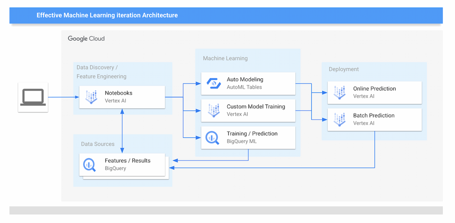This screenshot has height=223, width=455.
Task: Click the 'Effective Machine Learning iteration Architecture' title
Action: (107, 15)
